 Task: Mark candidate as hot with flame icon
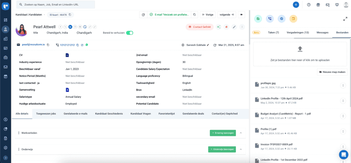click(x=226, y=27)
